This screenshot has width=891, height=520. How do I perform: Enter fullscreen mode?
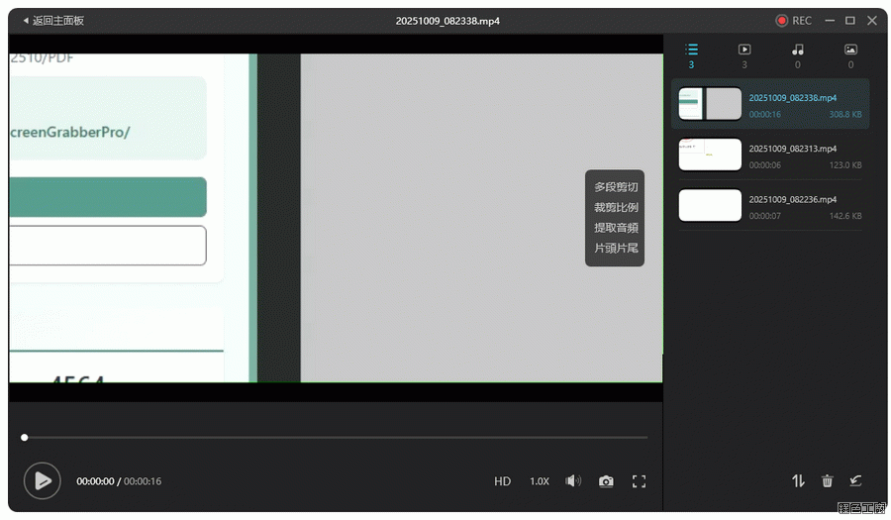click(639, 481)
